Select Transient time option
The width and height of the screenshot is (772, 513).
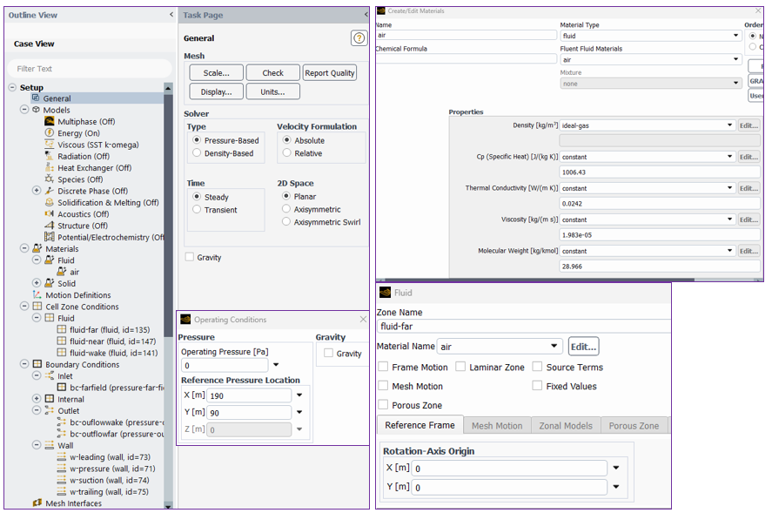click(x=197, y=209)
